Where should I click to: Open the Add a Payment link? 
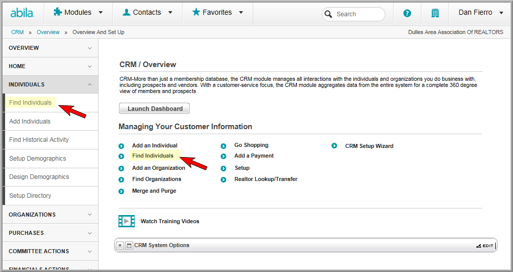(254, 156)
